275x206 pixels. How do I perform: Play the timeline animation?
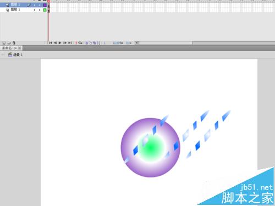[60, 43]
